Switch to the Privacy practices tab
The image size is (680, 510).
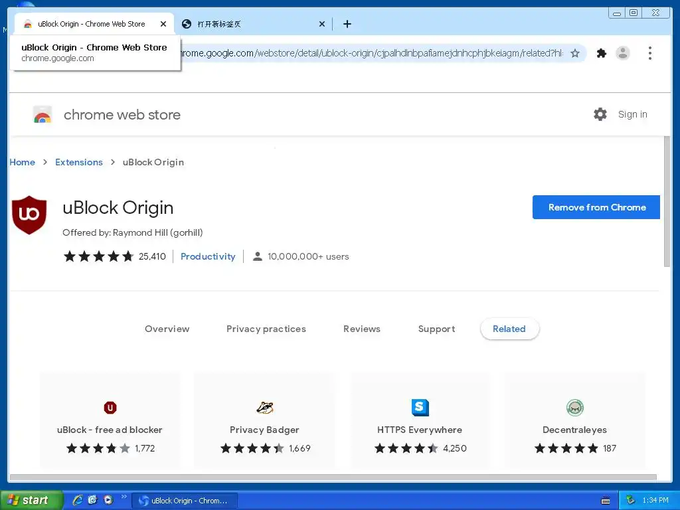(266, 329)
